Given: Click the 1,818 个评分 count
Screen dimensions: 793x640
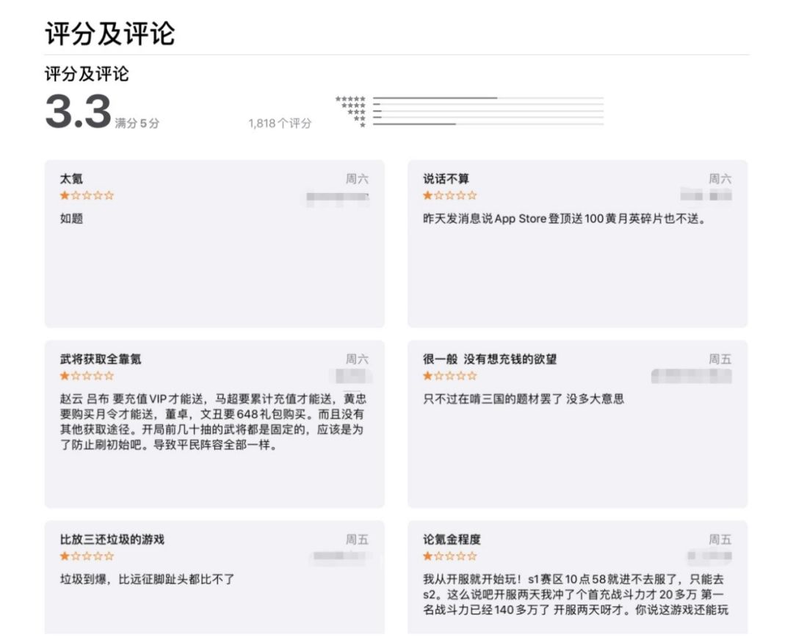Looking at the screenshot, I should pyautogui.click(x=280, y=123).
